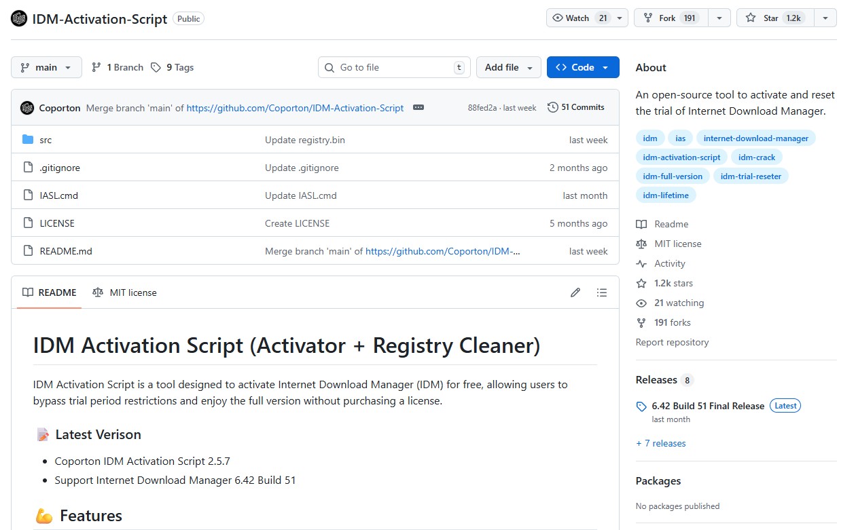Open the src folder
The width and height of the screenshot is (856, 530).
pyautogui.click(x=46, y=140)
